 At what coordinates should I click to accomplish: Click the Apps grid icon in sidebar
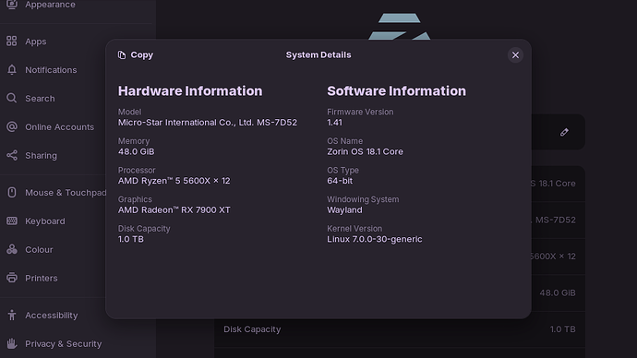coord(12,41)
